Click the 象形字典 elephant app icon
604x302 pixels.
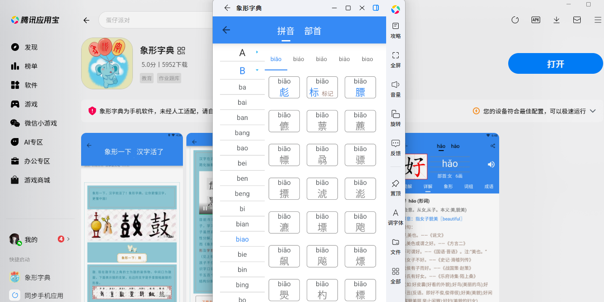[107, 63]
